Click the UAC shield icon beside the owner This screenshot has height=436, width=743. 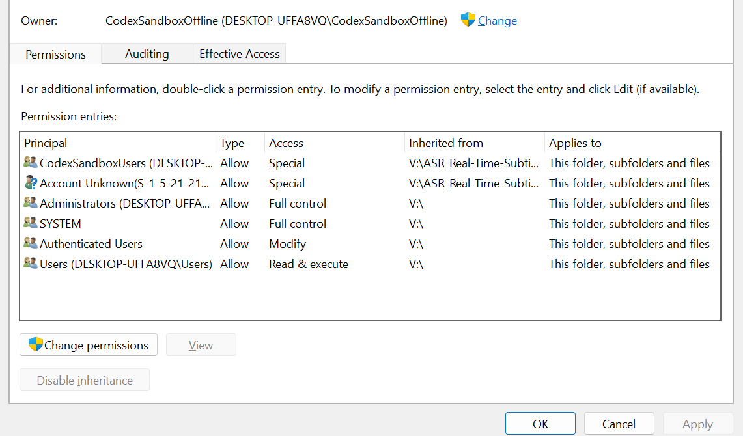click(468, 20)
